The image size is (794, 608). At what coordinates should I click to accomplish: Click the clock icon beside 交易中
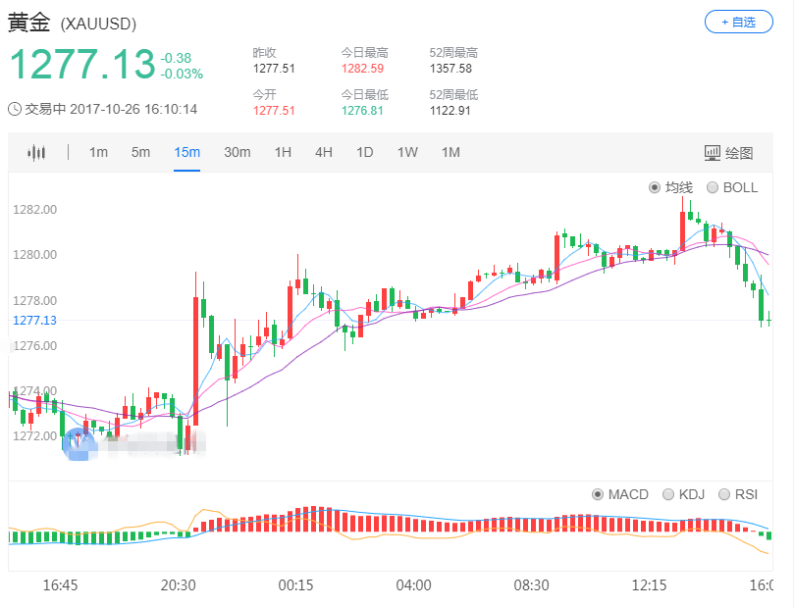pyautogui.click(x=14, y=109)
